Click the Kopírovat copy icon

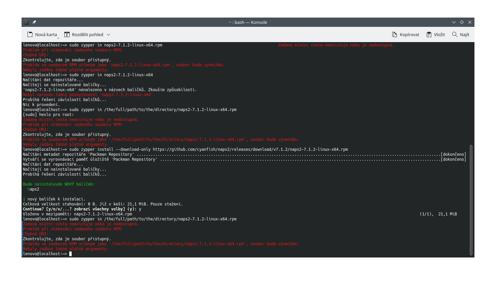tap(395, 34)
